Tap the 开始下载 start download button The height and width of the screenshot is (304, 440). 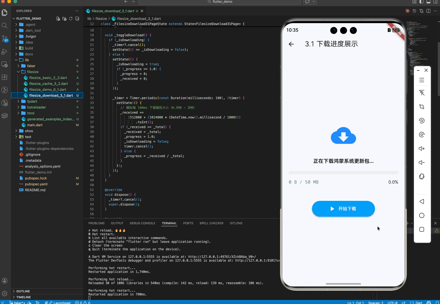(343, 209)
